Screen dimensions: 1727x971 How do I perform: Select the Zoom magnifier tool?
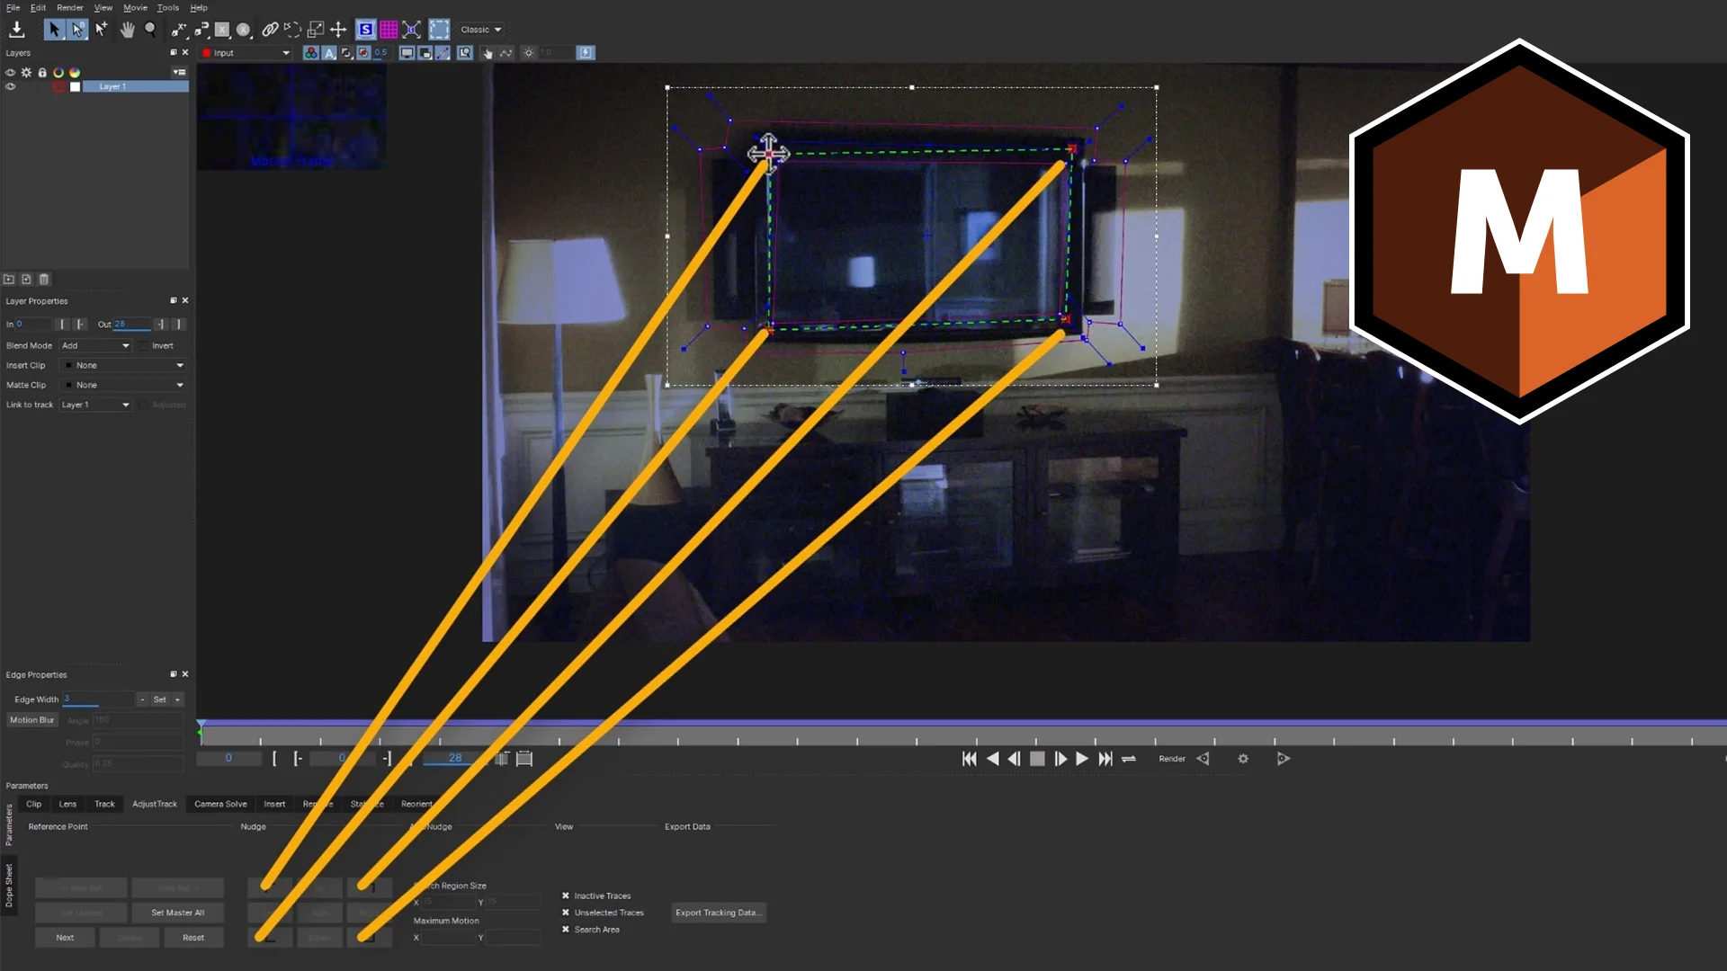[150, 30]
